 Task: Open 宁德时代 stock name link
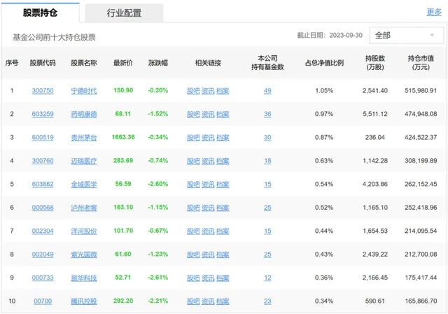coord(84,90)
